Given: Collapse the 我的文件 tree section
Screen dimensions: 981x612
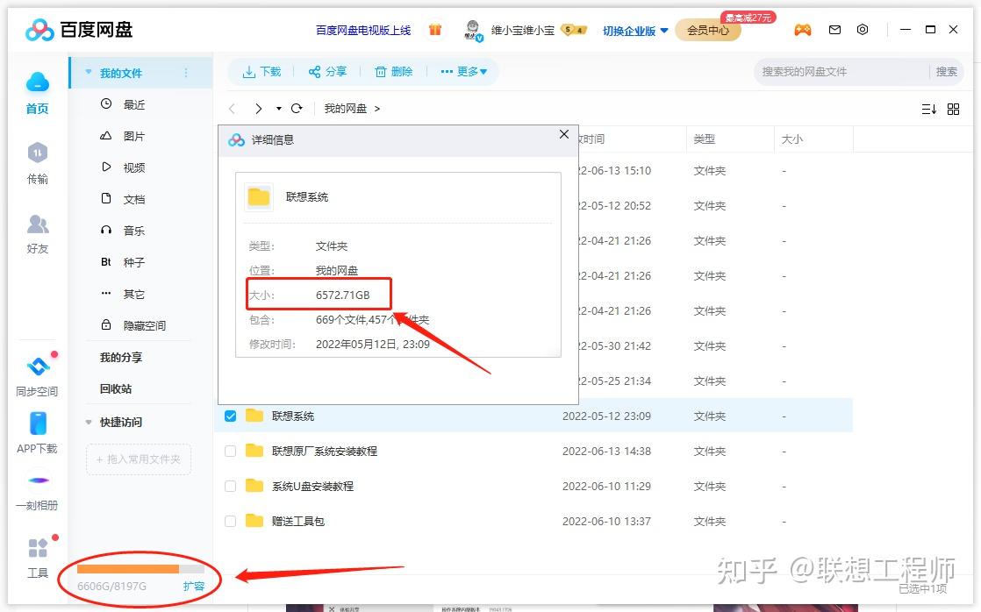Looking at the screenshot, I should [89, 73].
